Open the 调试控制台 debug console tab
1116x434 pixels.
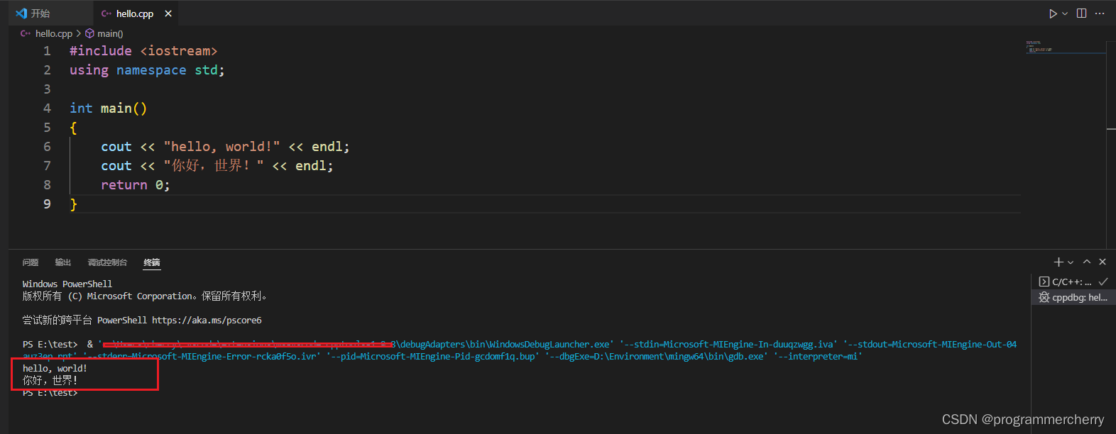107,262
